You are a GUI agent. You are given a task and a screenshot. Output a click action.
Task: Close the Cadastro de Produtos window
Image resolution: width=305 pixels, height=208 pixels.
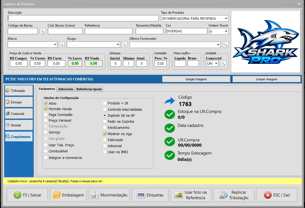(x=299, y=4)
